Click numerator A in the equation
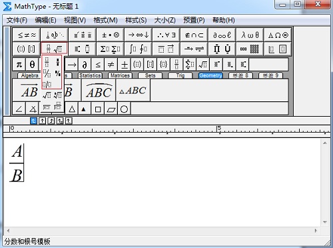333x248 pixels. point(17,151)
